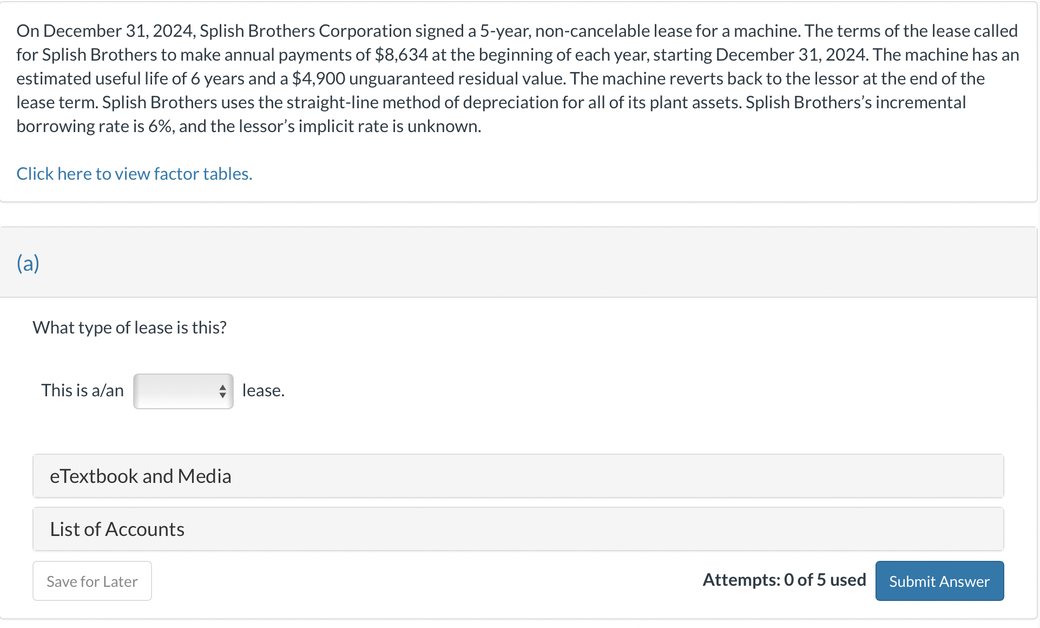Select the Submit Answer control
This screenshot has height=628, width=1040.
[x=939, y=581]
